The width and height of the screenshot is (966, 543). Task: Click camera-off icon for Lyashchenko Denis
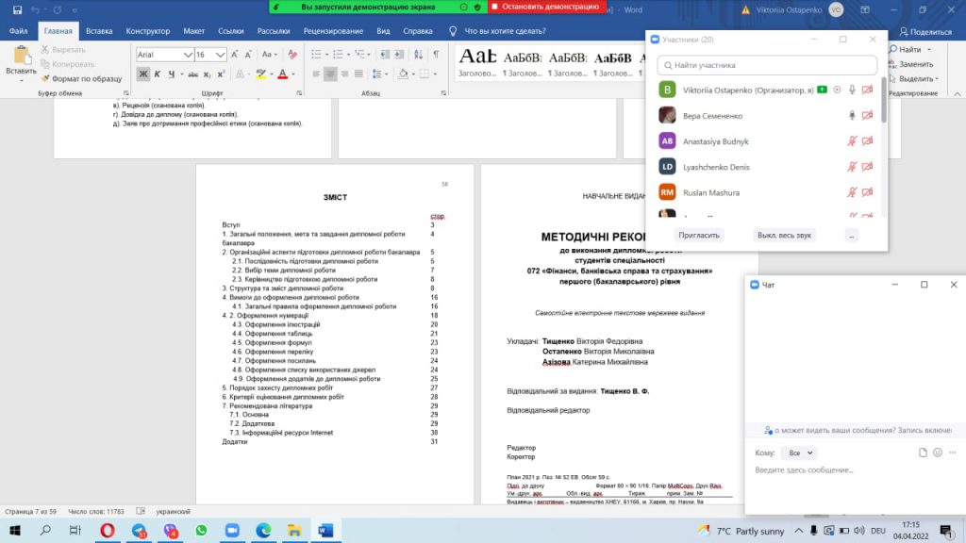pyautogui.click(x=868, y=167)
